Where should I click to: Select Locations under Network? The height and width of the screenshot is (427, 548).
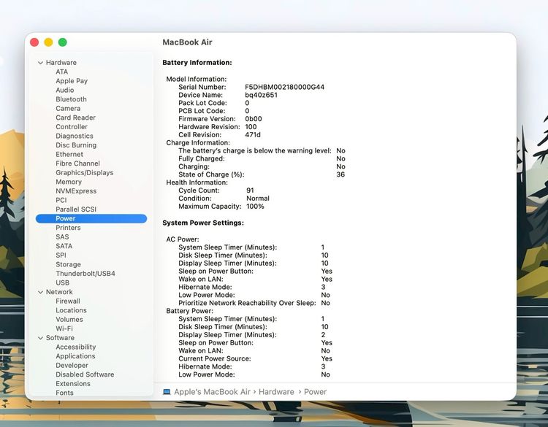click(71, 310)
